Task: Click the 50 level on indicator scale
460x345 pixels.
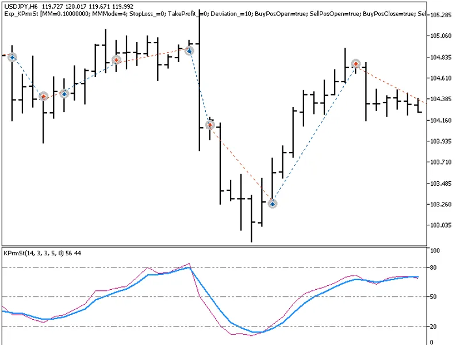Action: pyautogui.click(x=434, y=297)
